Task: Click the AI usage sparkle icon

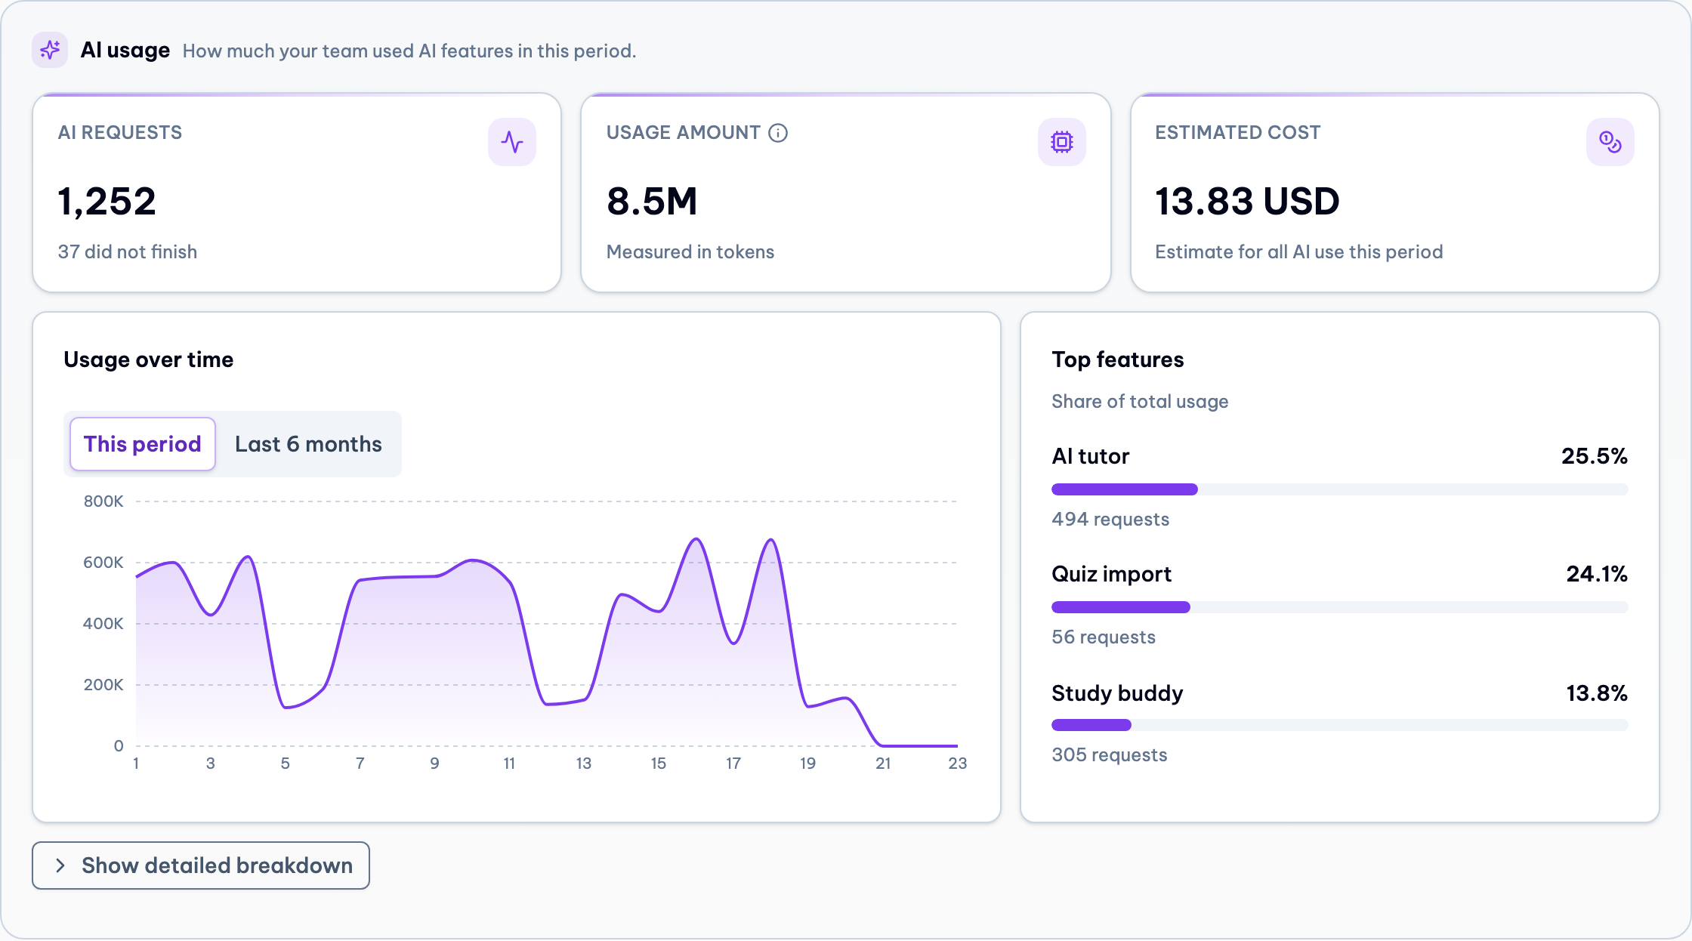Action: click(x=50, y=50)
